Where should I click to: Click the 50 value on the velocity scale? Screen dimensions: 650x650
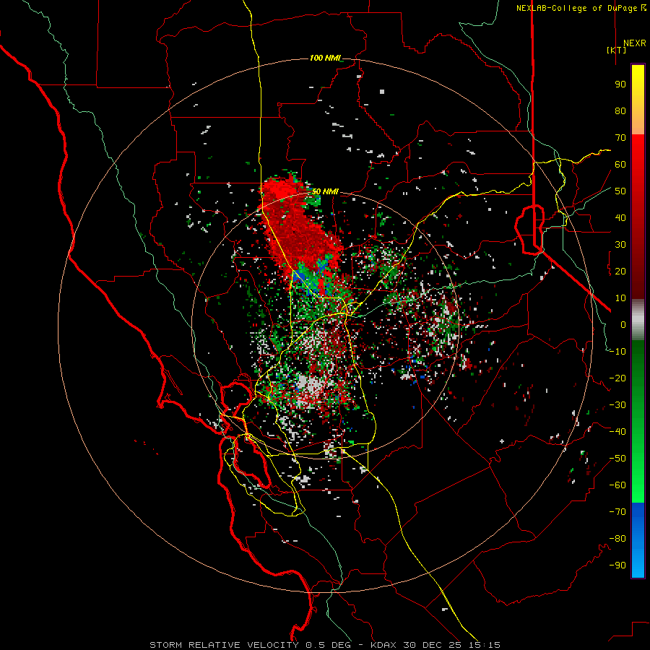pos(620,191)
